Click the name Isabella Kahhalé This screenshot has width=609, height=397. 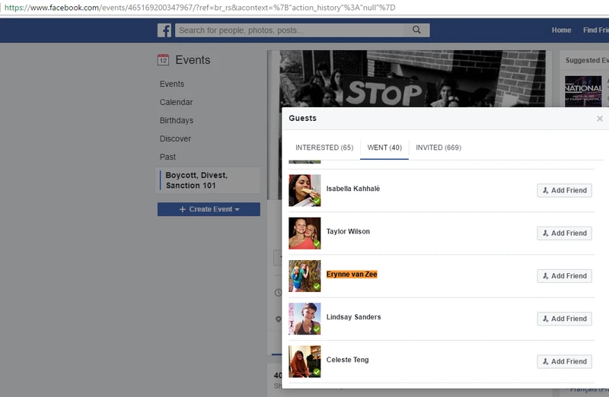tap(353, 189)
